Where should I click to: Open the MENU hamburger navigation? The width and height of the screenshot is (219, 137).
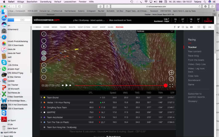pyautogui.click(x=37, y=27)
